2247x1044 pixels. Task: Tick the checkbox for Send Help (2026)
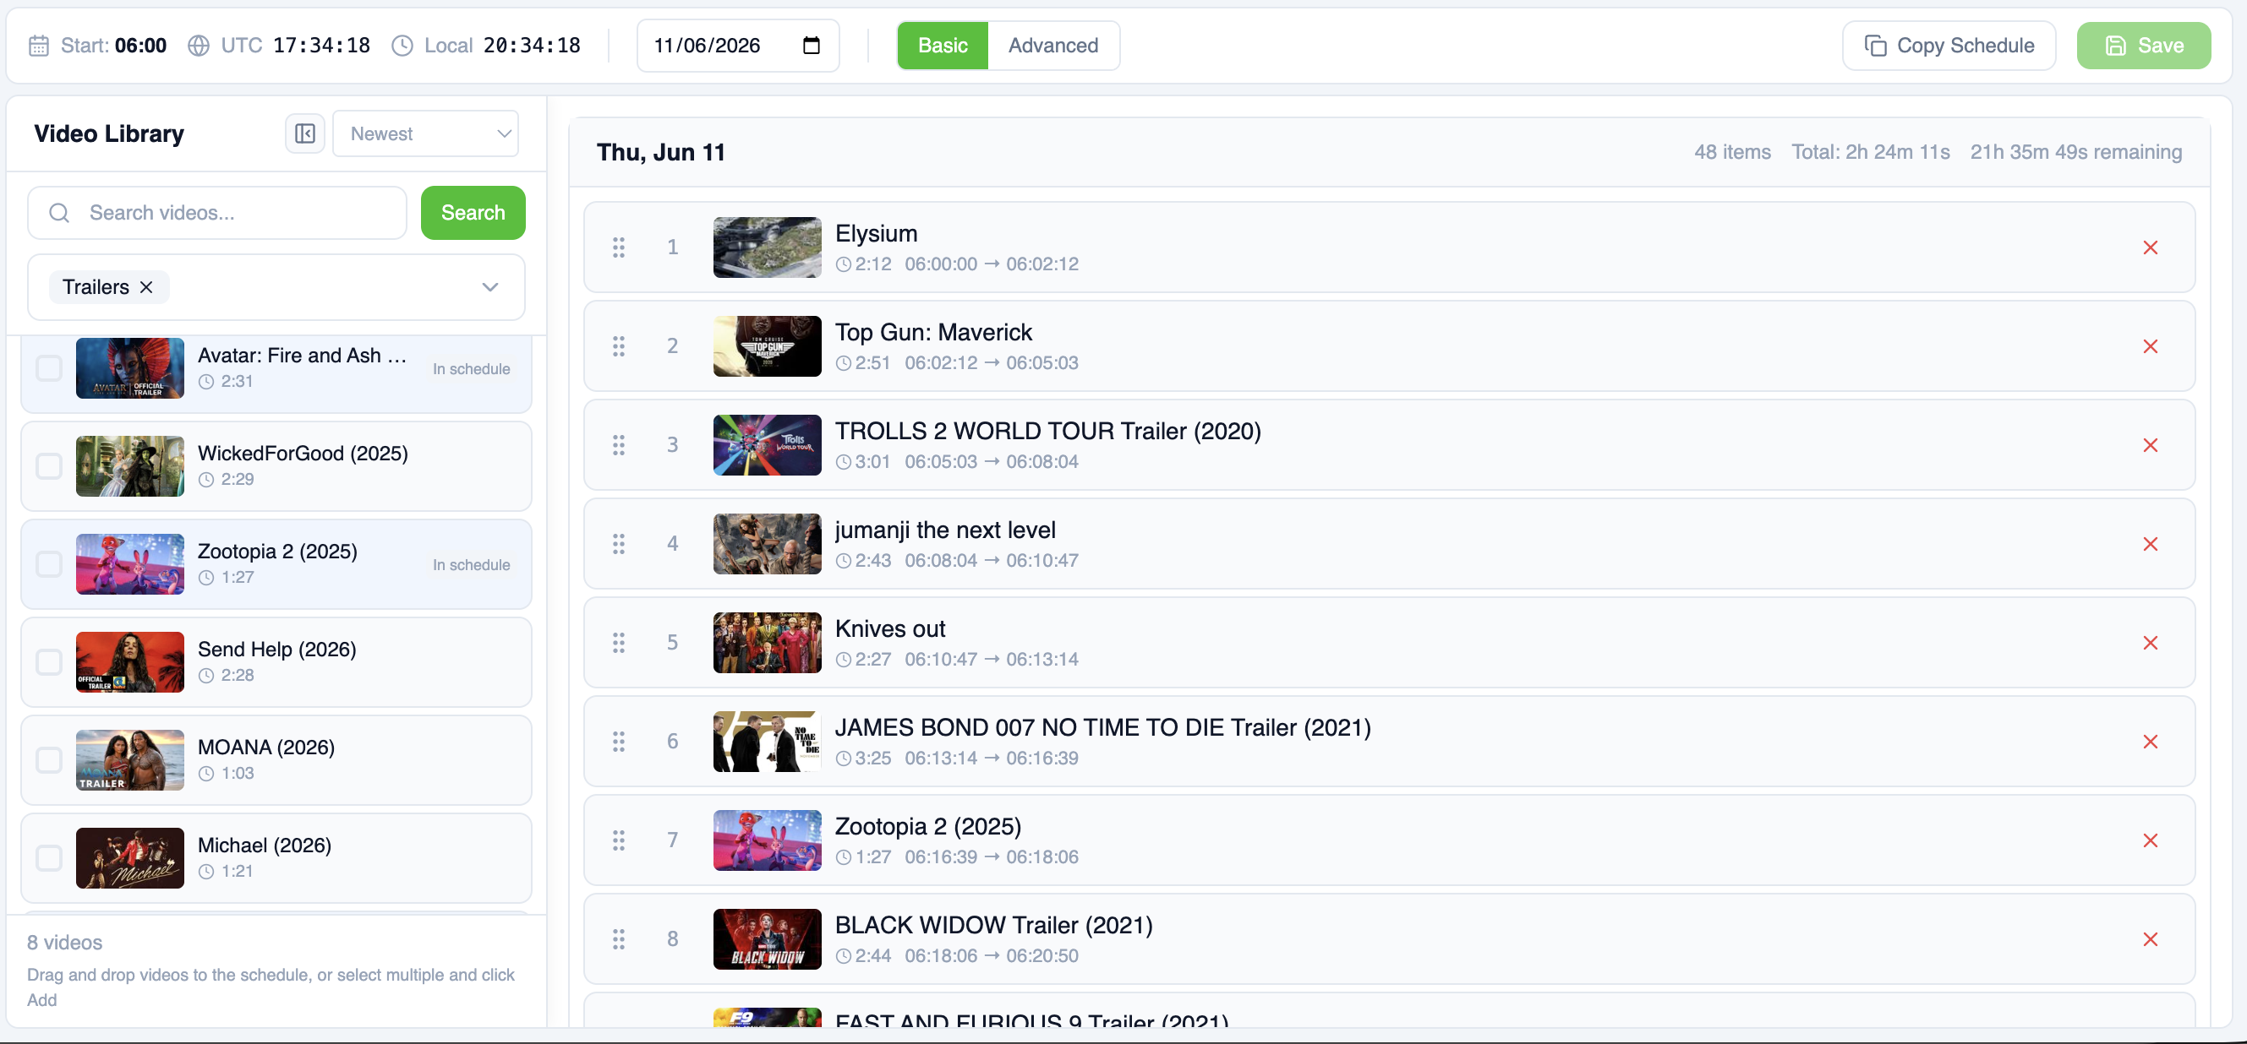49,662
